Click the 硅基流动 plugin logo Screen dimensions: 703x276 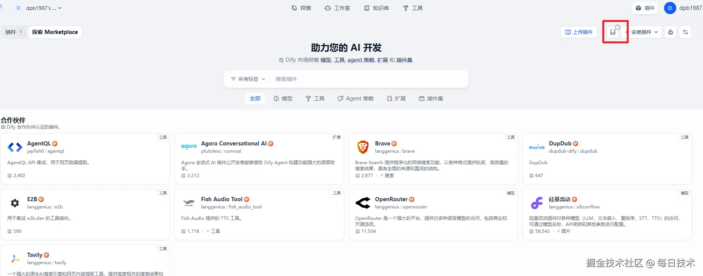[x=537, y=203]
